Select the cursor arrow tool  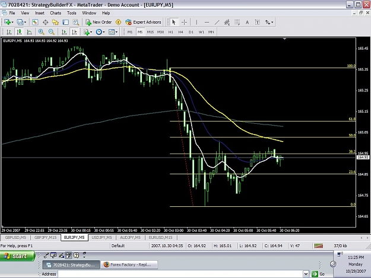click(x=174, y=22)
